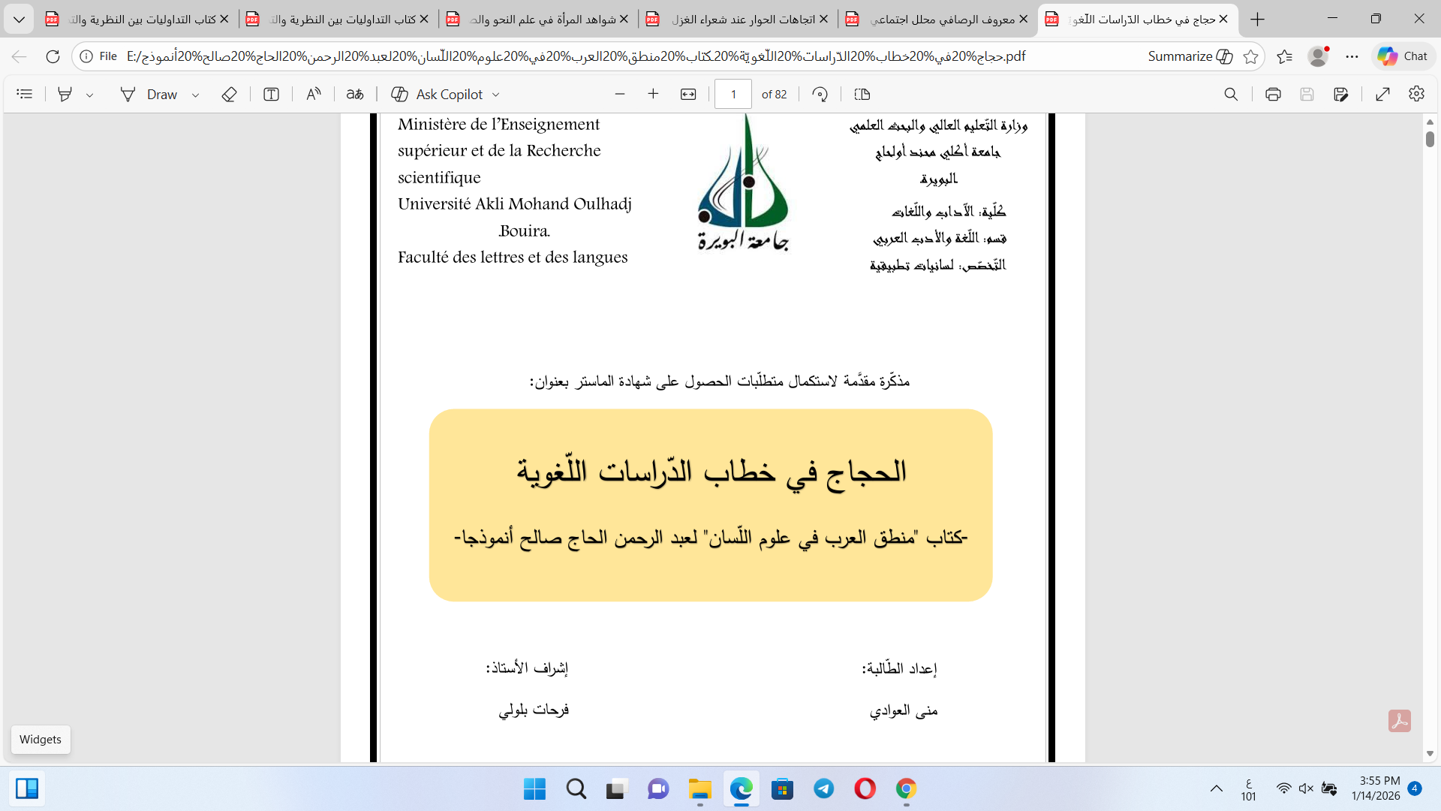Zoom in on the PDF page
This screenshot has height=811, width=1441.
(x=654, y=94)
